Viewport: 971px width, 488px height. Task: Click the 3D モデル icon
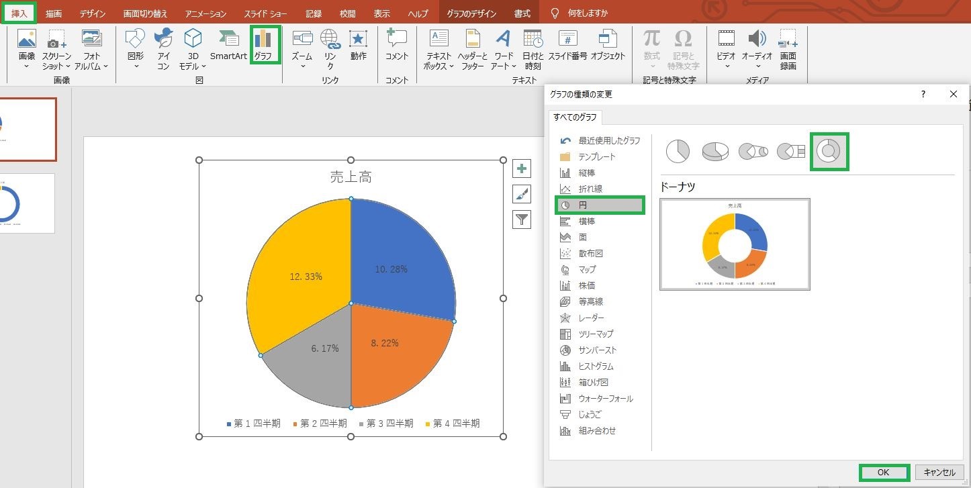193,50
